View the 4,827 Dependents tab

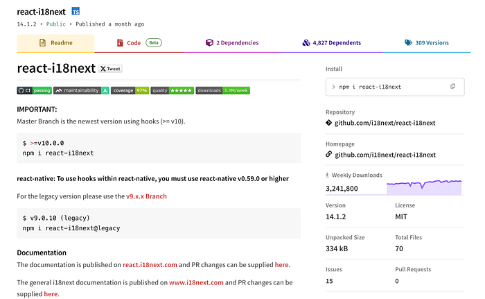(x=332, y=43)
